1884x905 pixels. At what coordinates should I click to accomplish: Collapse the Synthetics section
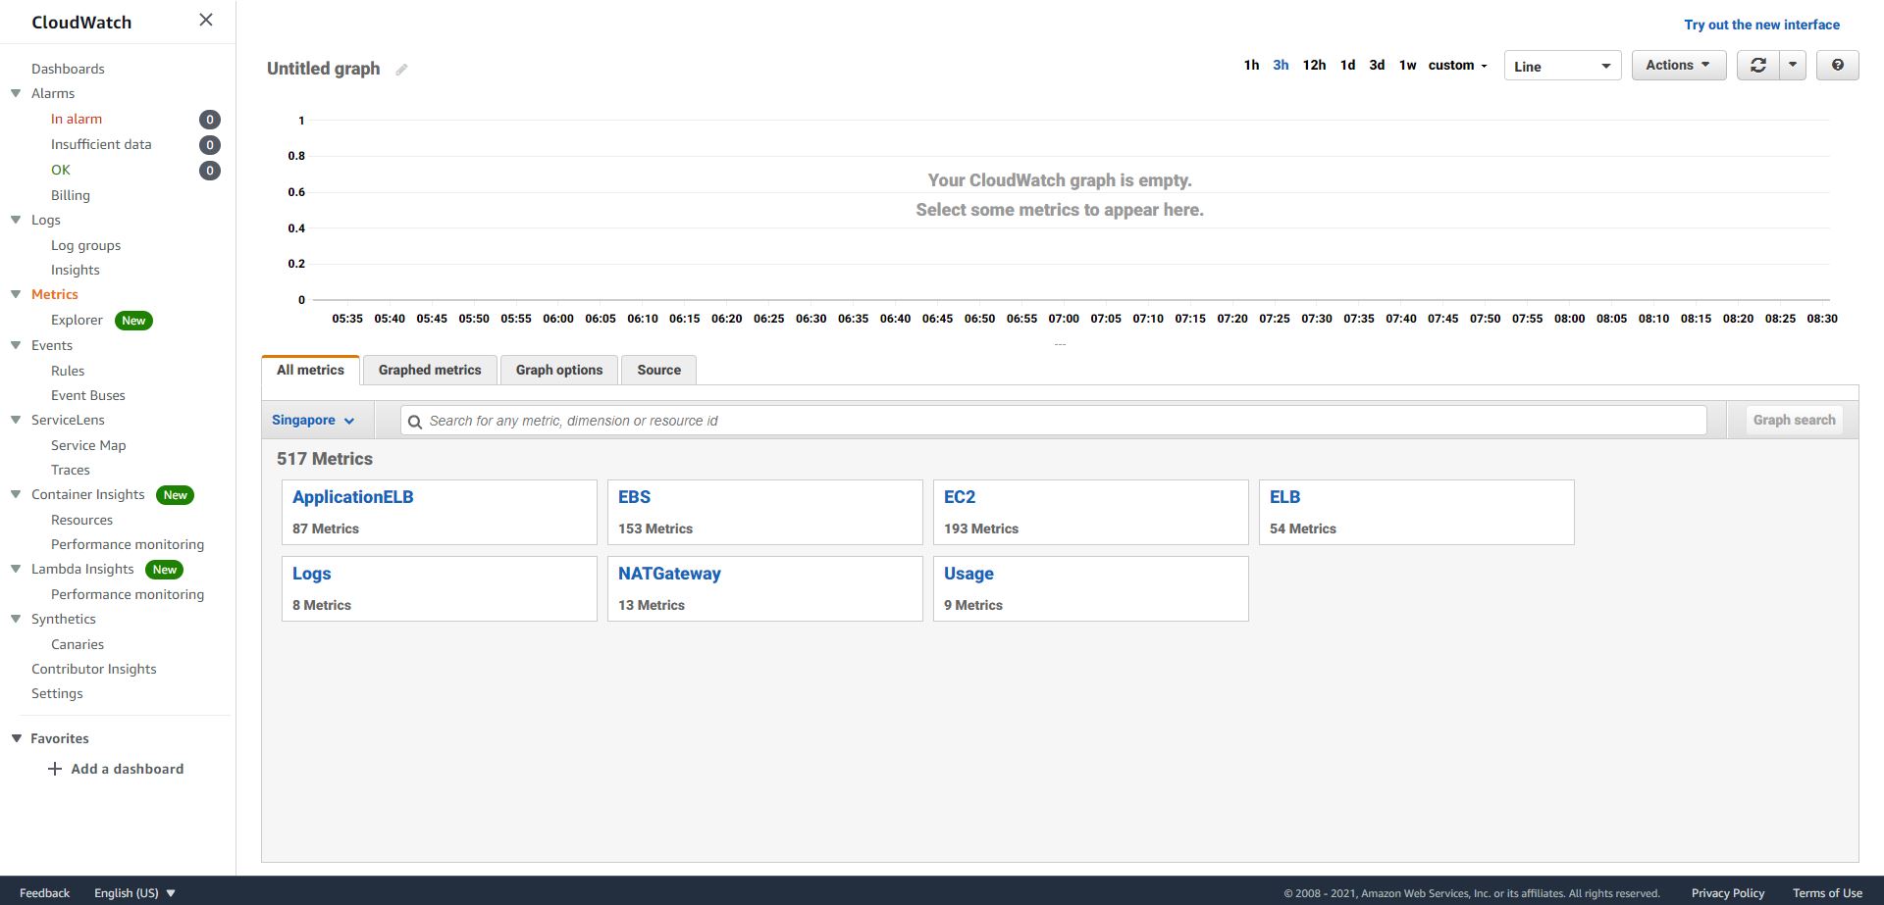coord(16,619)
